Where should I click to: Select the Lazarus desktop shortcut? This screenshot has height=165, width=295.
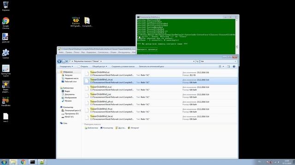[x=6, y=54]
